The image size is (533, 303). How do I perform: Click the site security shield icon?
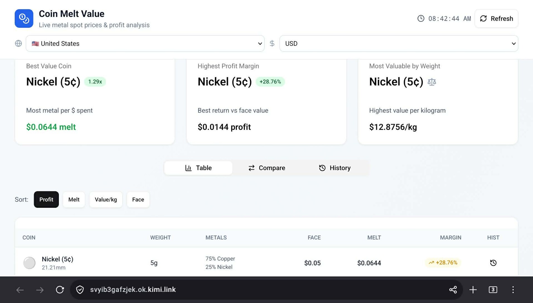80,290
